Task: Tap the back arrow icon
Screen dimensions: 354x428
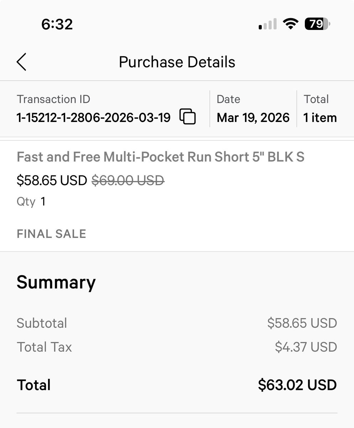Action: [21, 62]
